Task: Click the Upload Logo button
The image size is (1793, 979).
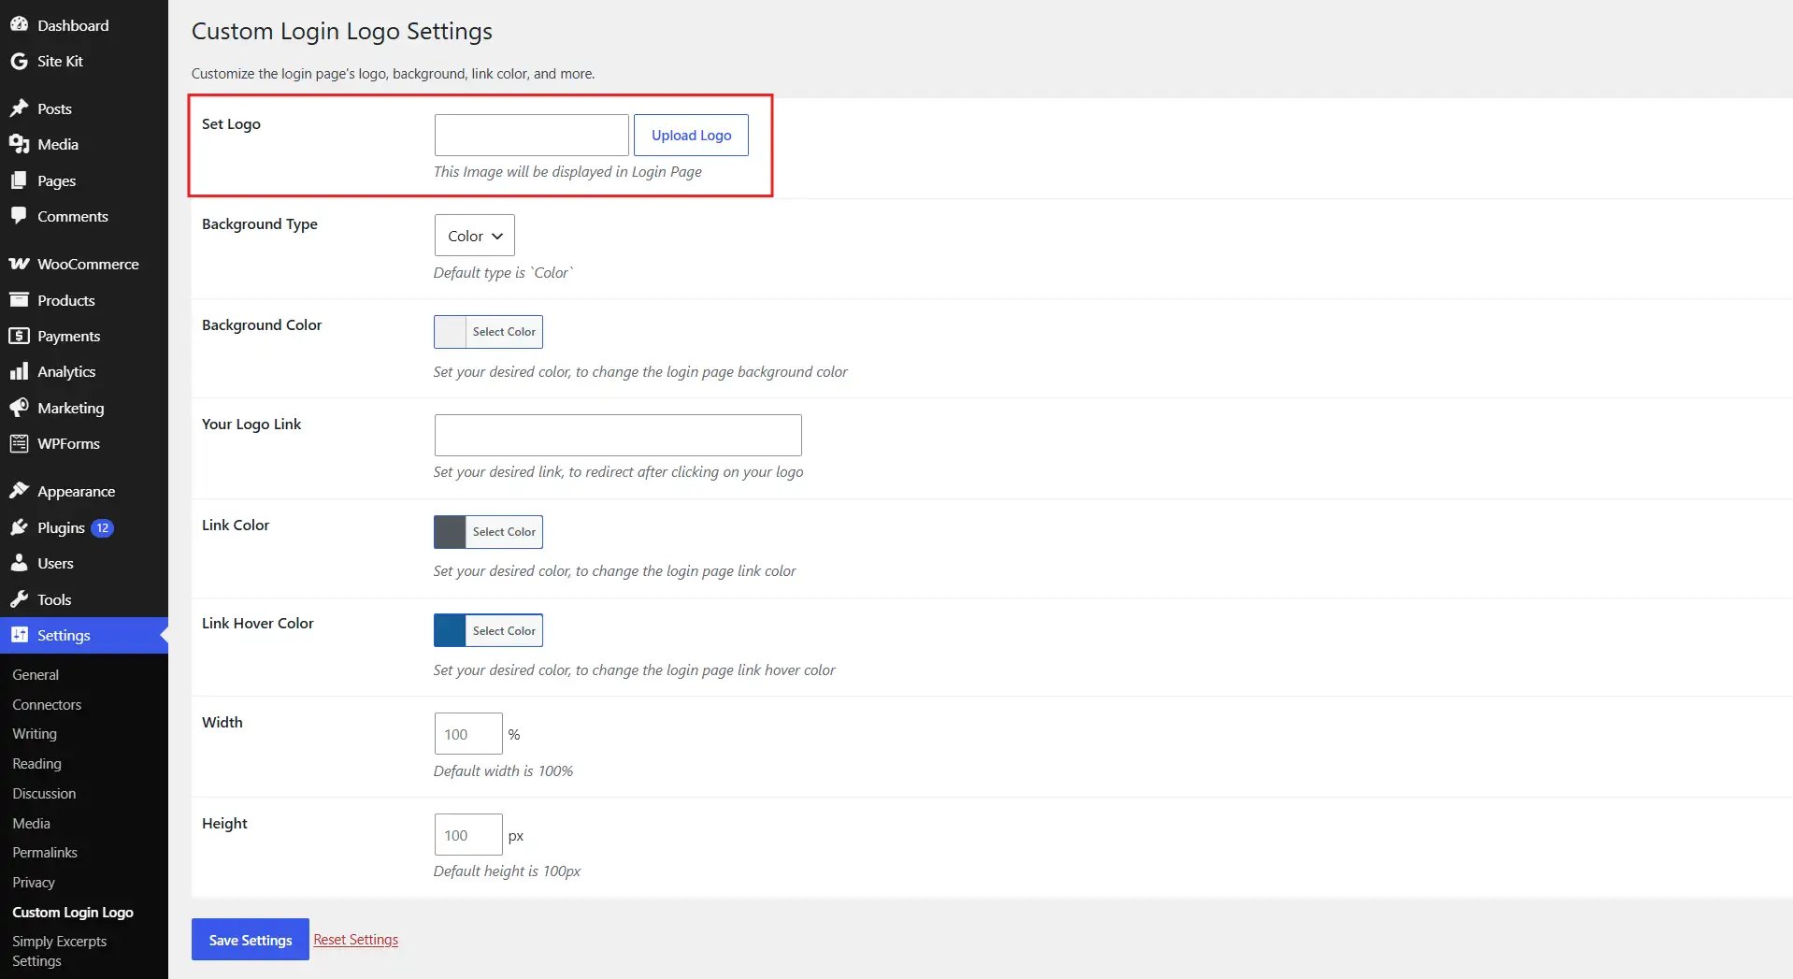Action: tap(691, 135)
